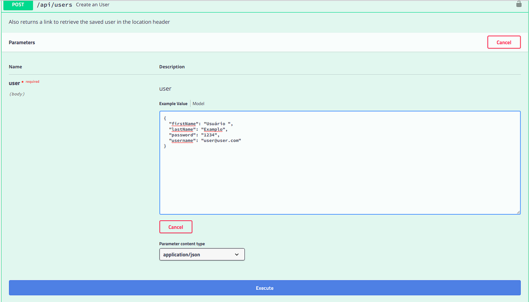
Task: Click the body editor resize handle
Action: (518, 212)
